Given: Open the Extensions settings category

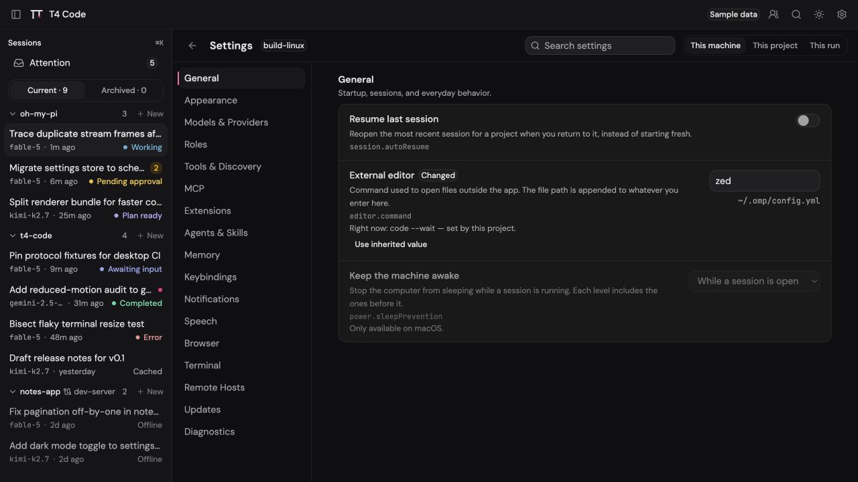Looking at the screenshot, I should 241,211.
